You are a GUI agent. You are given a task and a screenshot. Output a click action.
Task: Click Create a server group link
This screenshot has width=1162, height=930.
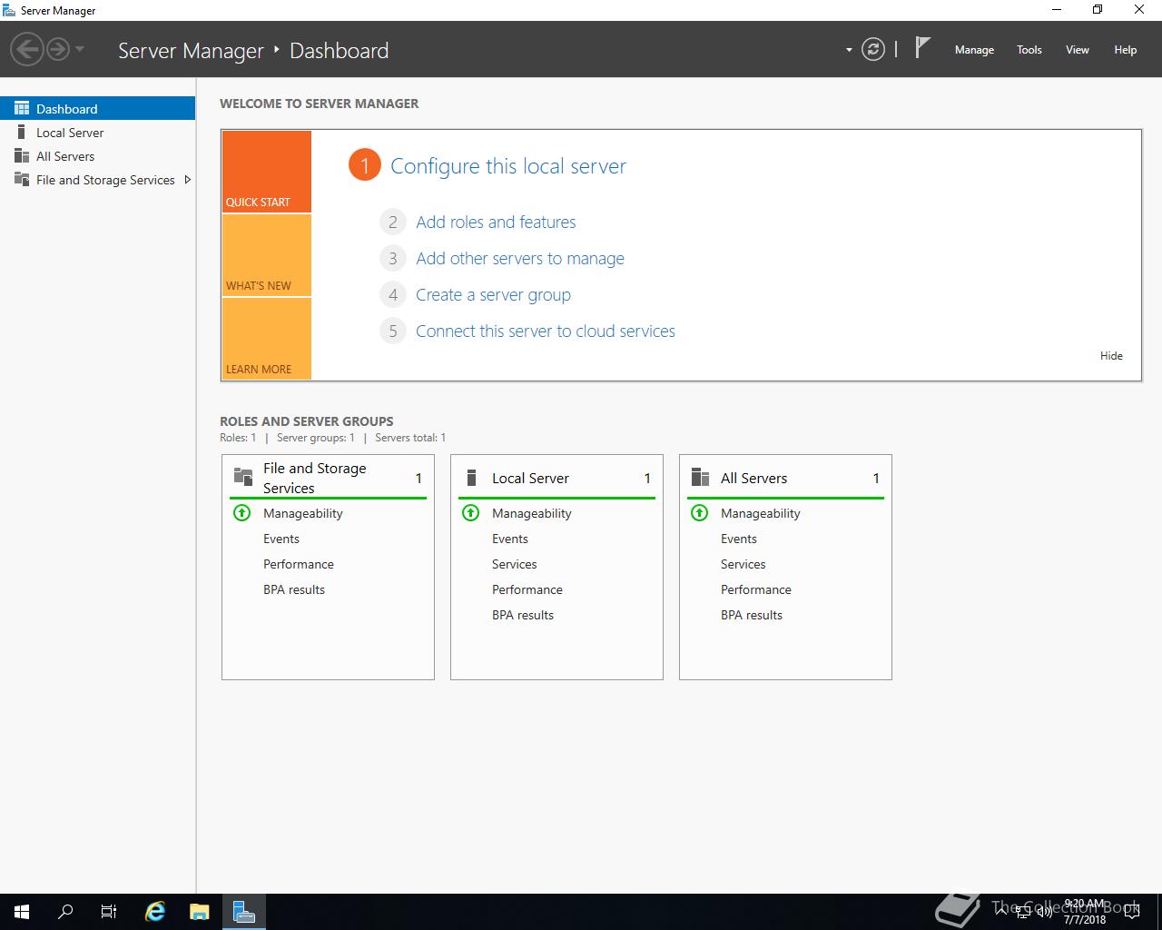point(493,294)
